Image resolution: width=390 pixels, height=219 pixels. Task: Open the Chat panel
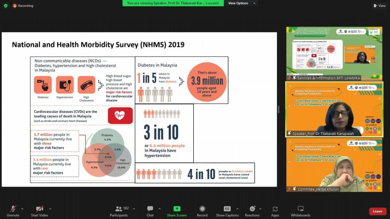coord(150,211)
